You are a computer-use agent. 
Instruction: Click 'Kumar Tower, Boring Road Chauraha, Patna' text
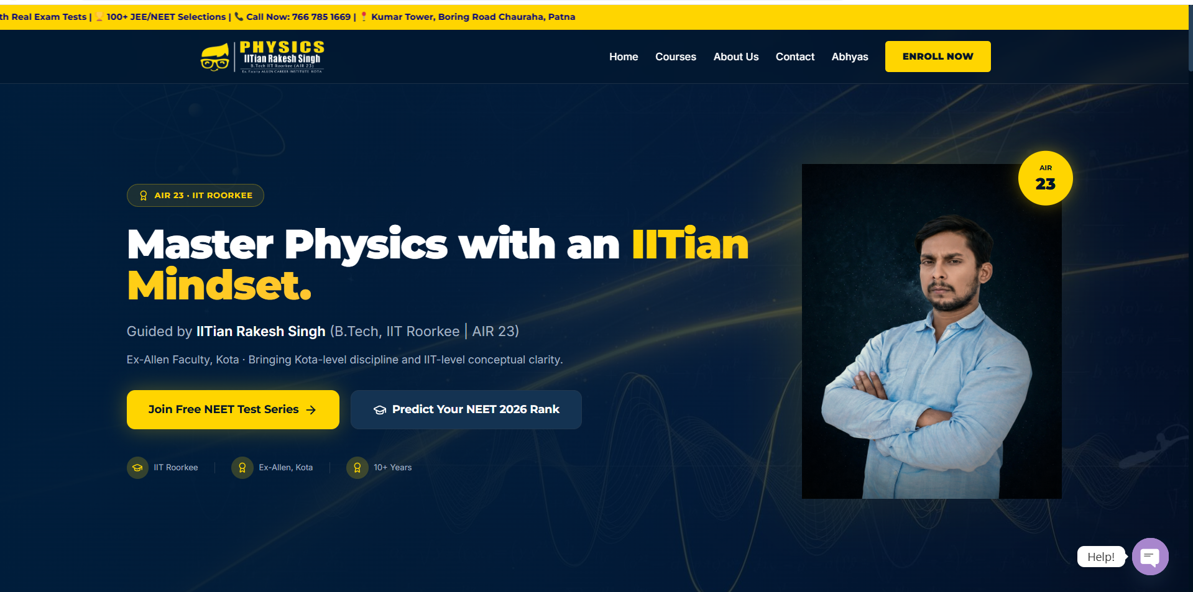(473, 17)
